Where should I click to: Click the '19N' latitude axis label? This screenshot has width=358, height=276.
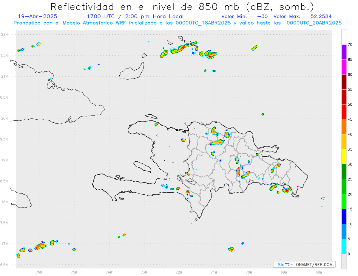pos(5,160)
